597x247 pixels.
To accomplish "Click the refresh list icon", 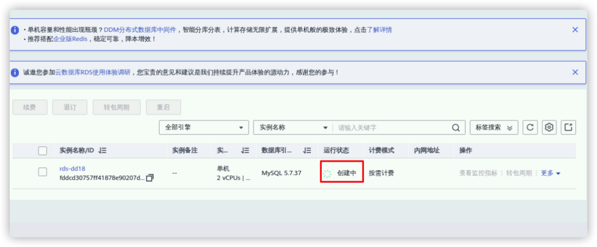I will click(x=530, y=128).
